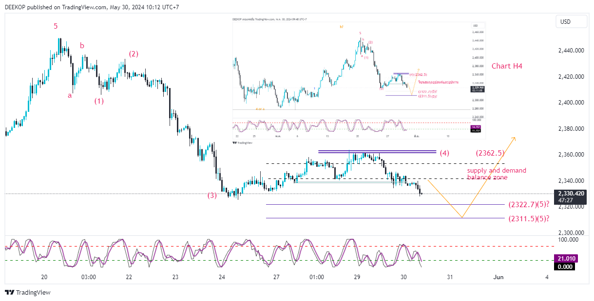Select the 'Chart H4' text annotation
This screenshot has height=301, width=594.
[507, 66]
